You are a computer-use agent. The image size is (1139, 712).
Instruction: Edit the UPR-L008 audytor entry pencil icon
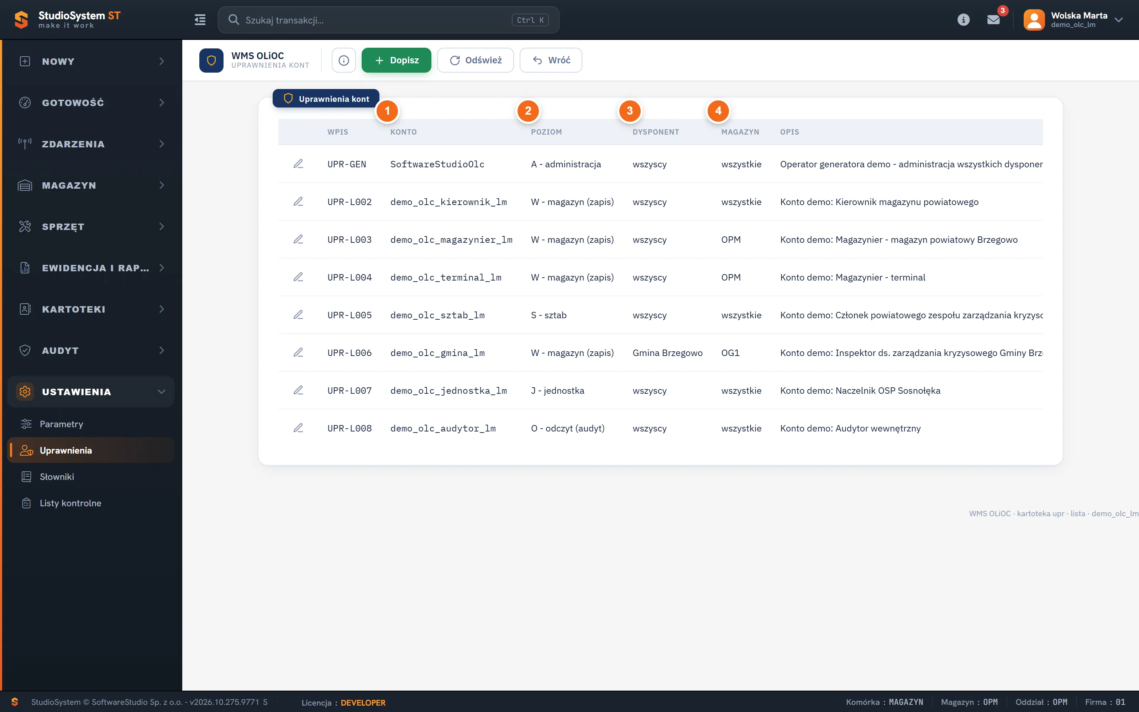[298, 428]
